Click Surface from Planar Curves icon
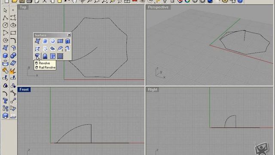 coord(52,41)
